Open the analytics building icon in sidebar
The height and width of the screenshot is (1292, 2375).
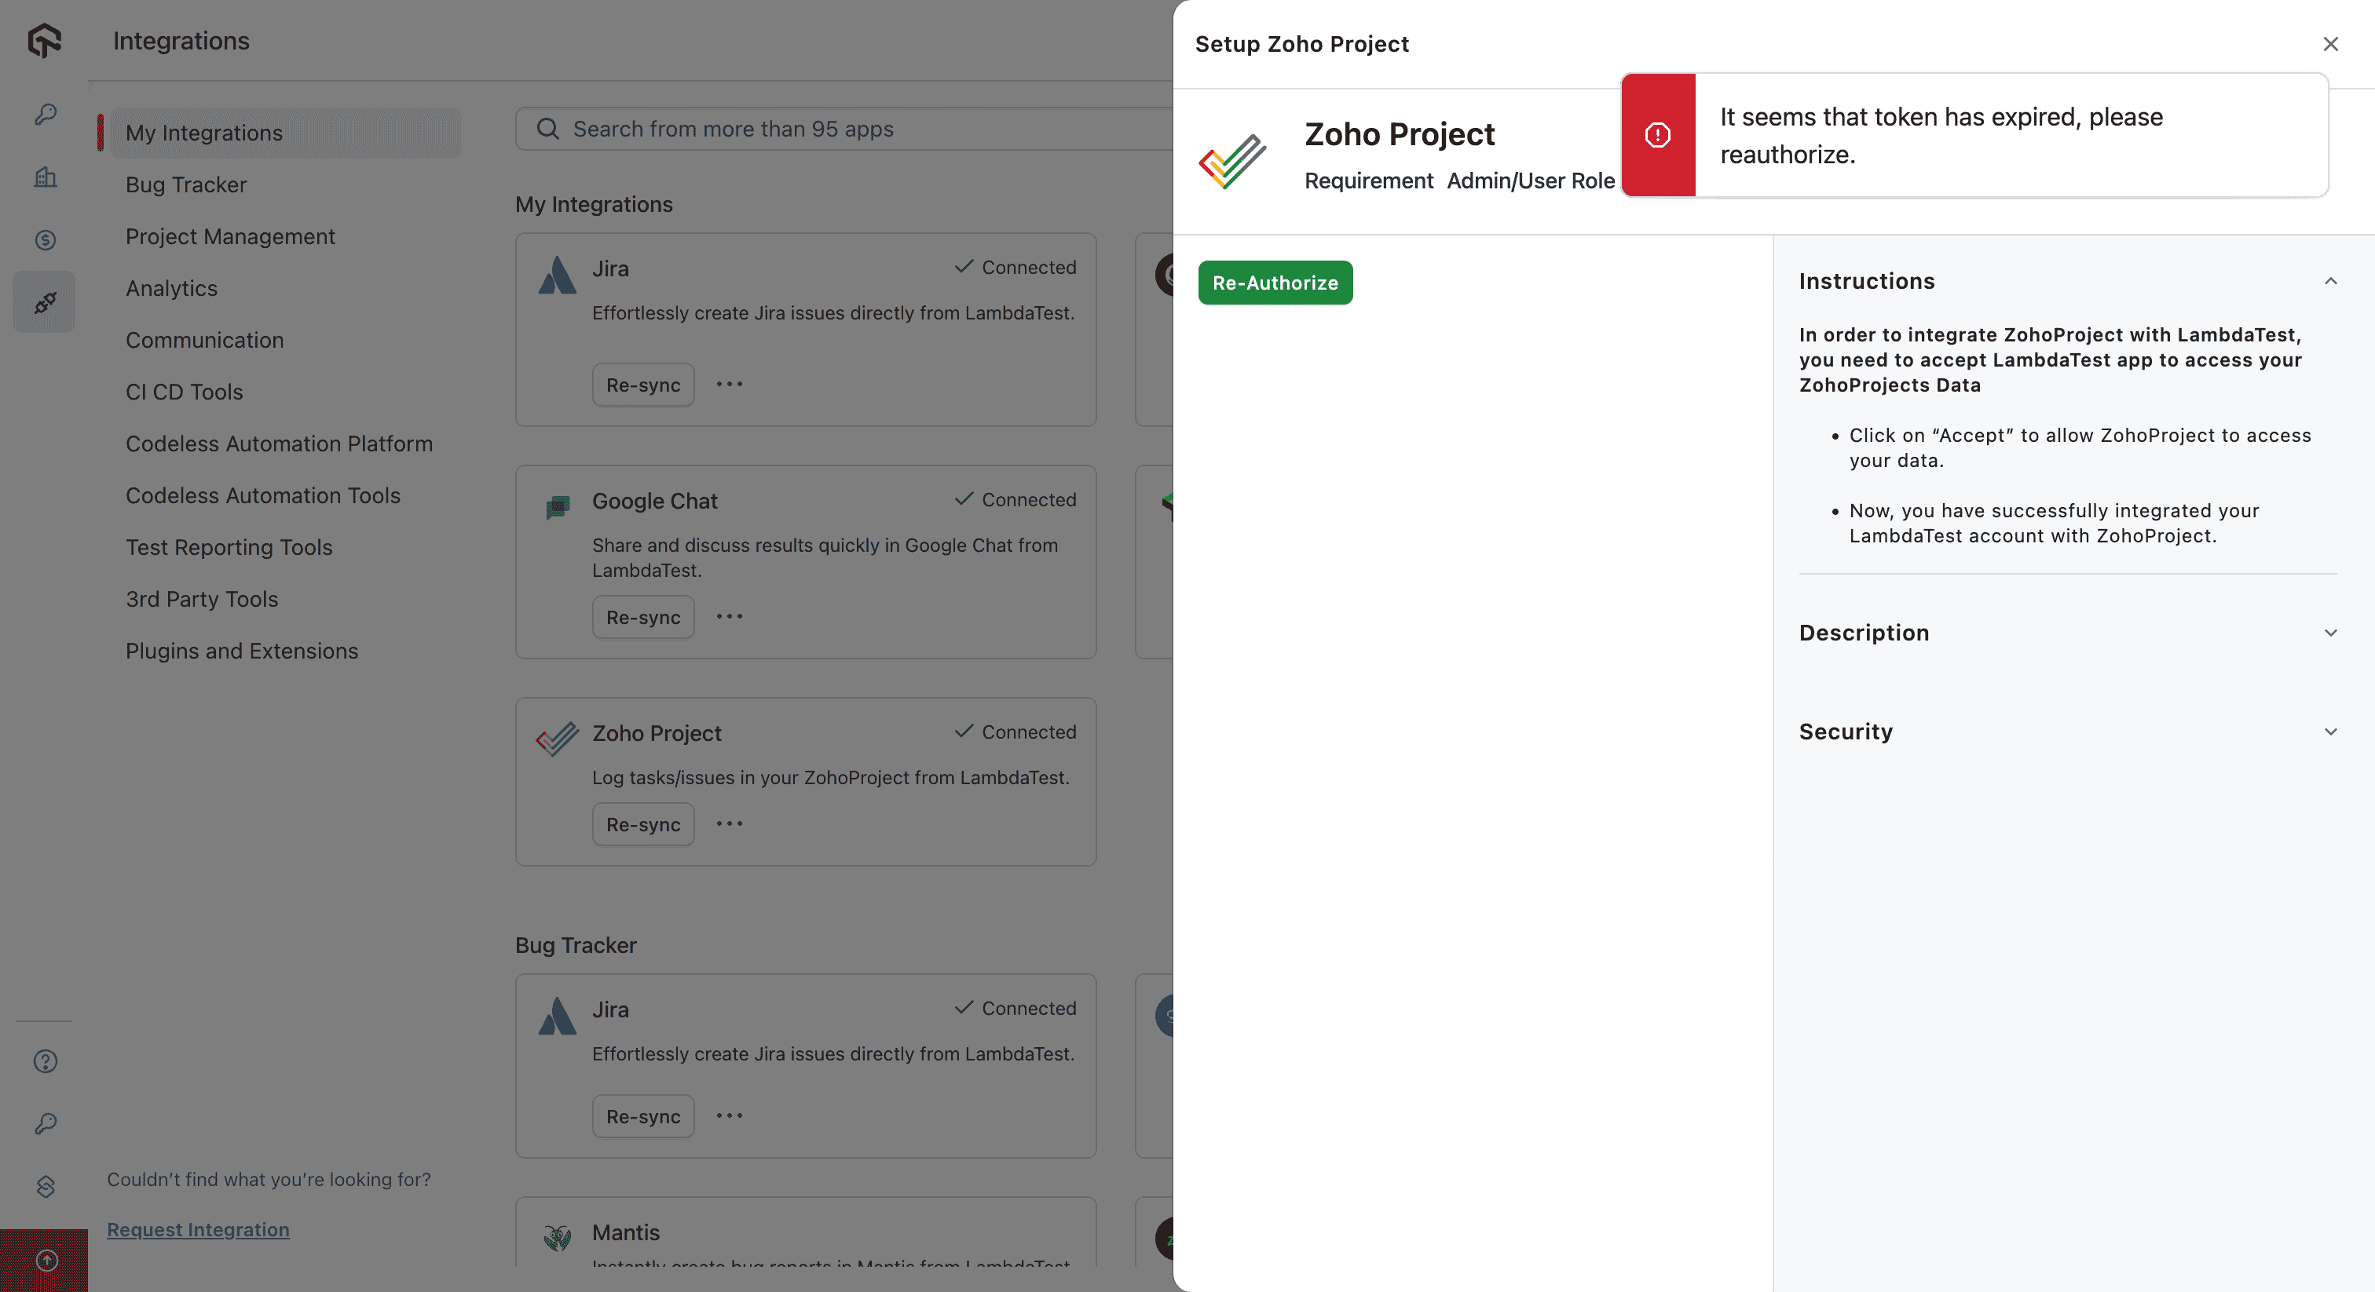(x=46, y=177)
